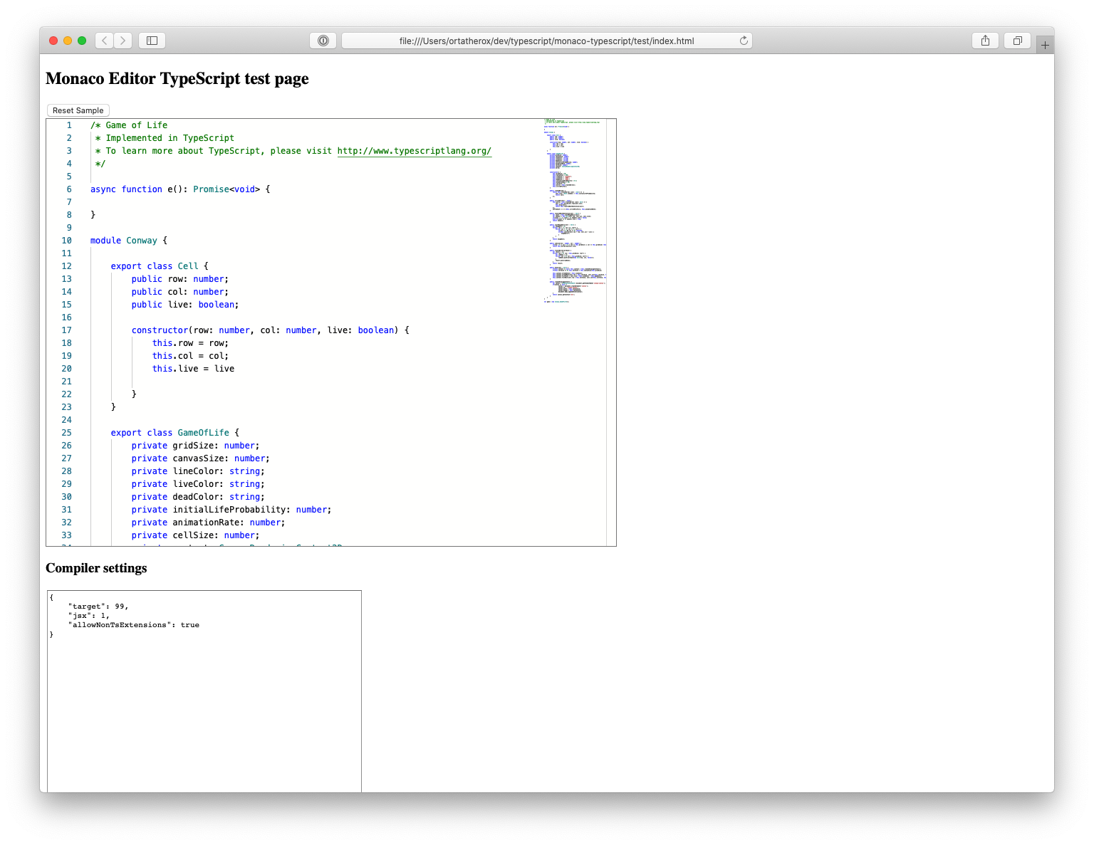Click the editor's vertical scrollbar track
This screenshot has width=1094, height=845.
pos(611,332)
